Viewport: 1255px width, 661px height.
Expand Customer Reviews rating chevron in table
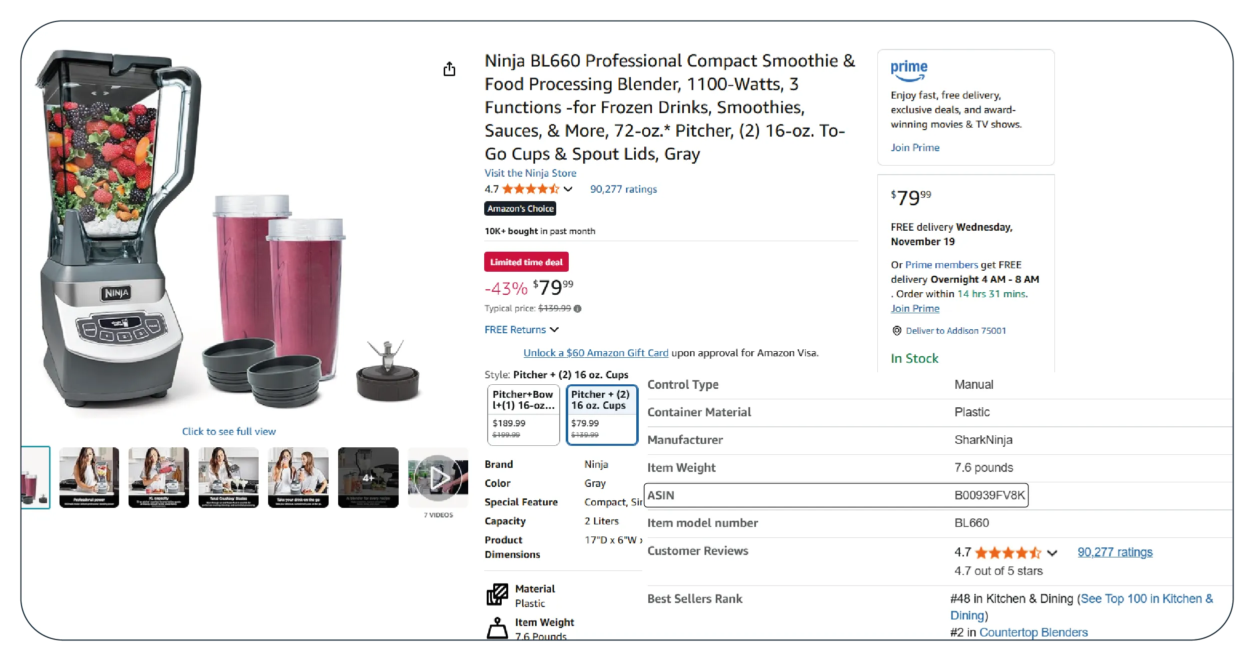1052,553
